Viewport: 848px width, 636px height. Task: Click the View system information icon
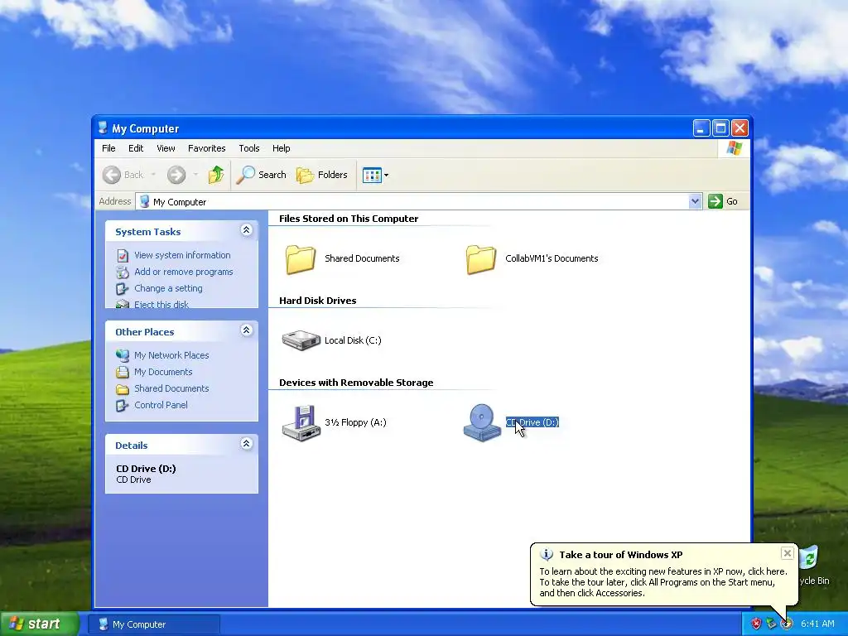click(123, 255)
